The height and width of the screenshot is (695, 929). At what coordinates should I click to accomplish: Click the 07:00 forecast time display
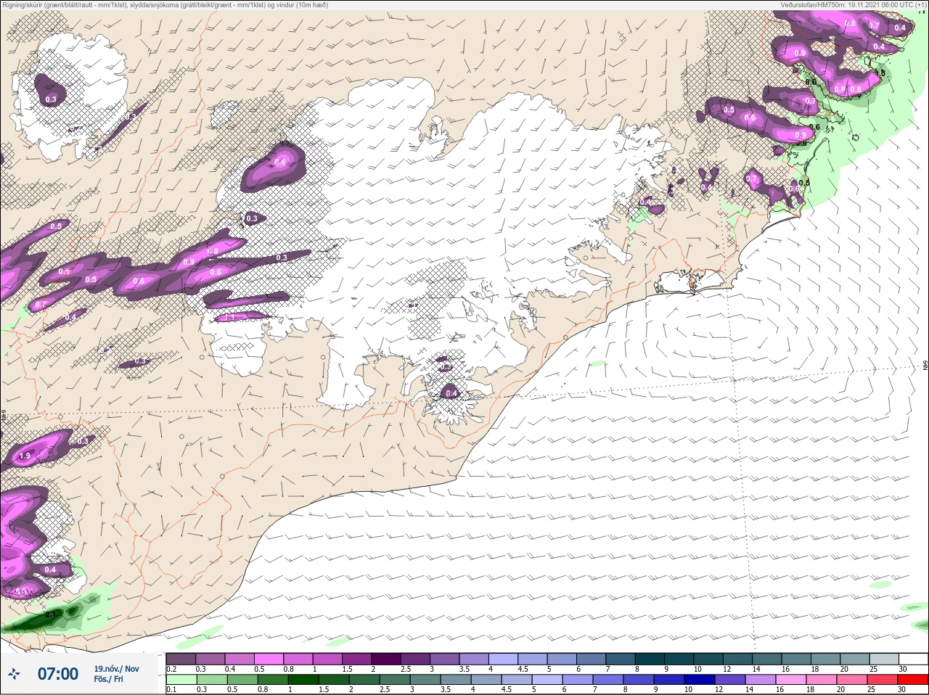coord(58,674)
